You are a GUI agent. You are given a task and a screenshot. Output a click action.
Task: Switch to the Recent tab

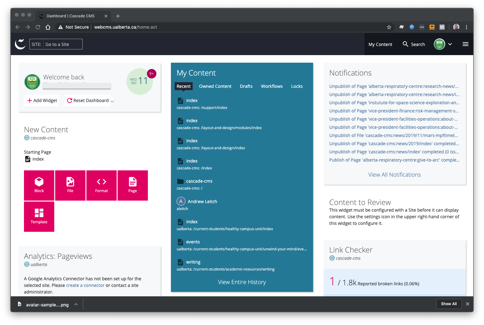184,86
